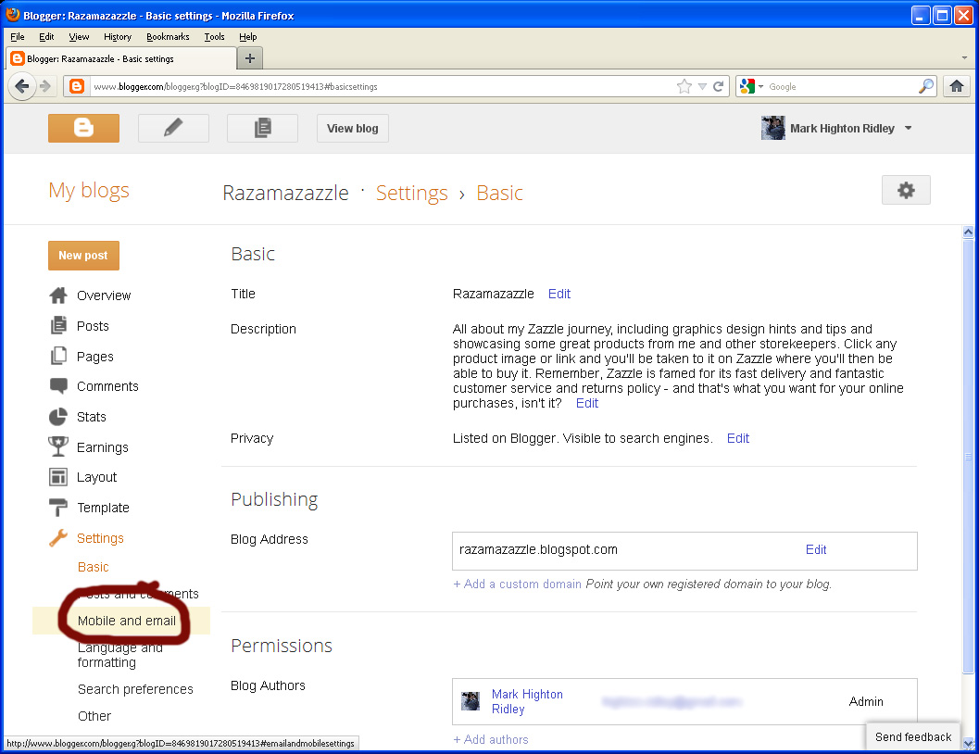Viewport: 979px width, 754px height.
Task: Click the Layout grid icon
Action: coord(58,477)
